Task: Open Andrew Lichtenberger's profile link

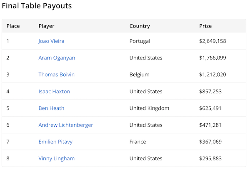Action: click(x=65, y=125)
